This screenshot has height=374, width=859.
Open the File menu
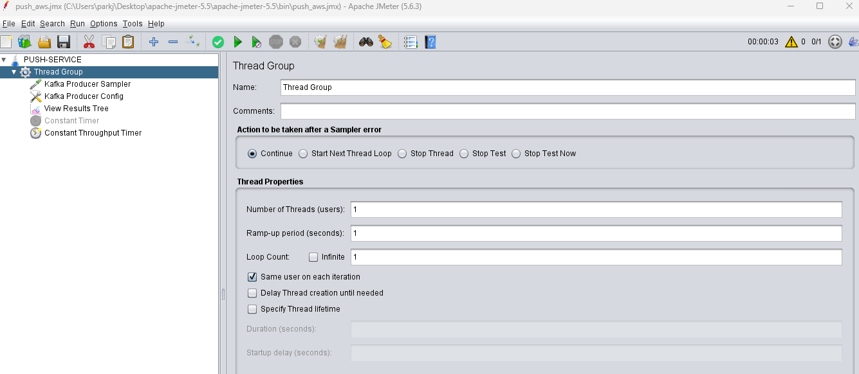coord(8,24)
